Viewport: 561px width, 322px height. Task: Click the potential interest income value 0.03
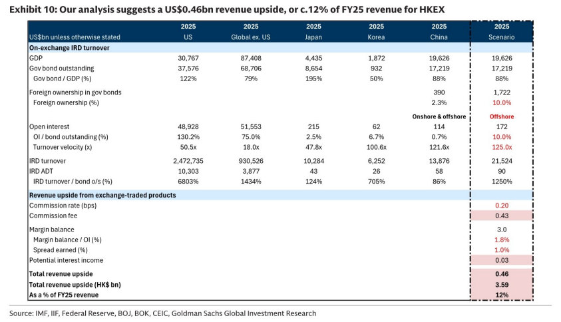click(x=502, y=261)
